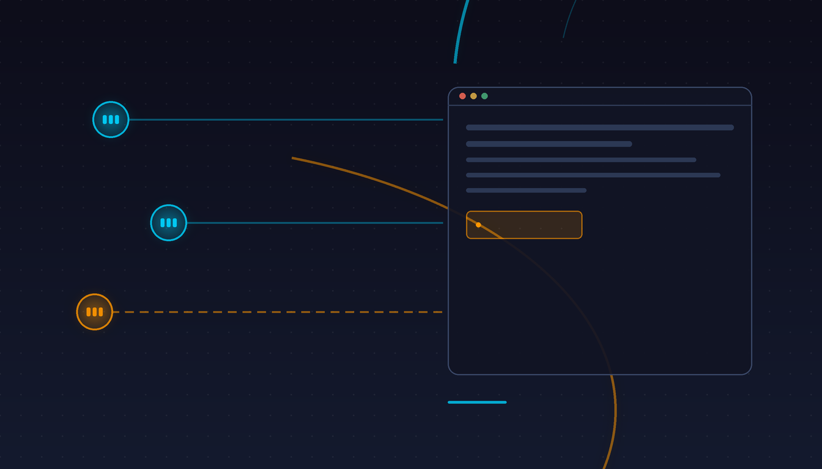
Task: Click the yellow dot in the window title bar
Action: (x=473, y=96)
